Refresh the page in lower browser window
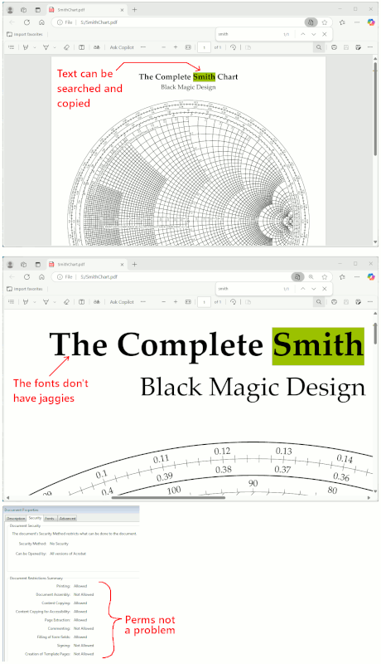 (x=27, y=277)
